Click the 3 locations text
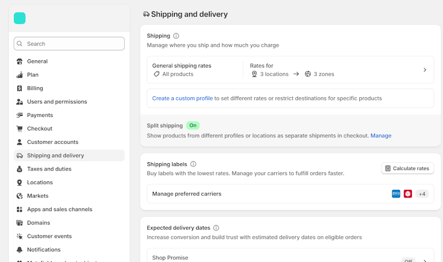Screen dimensions: 443x262 tap(275, 74)
